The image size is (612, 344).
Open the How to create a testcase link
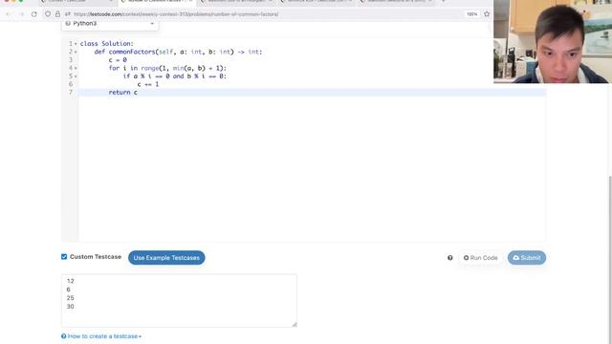coord(101,336)
